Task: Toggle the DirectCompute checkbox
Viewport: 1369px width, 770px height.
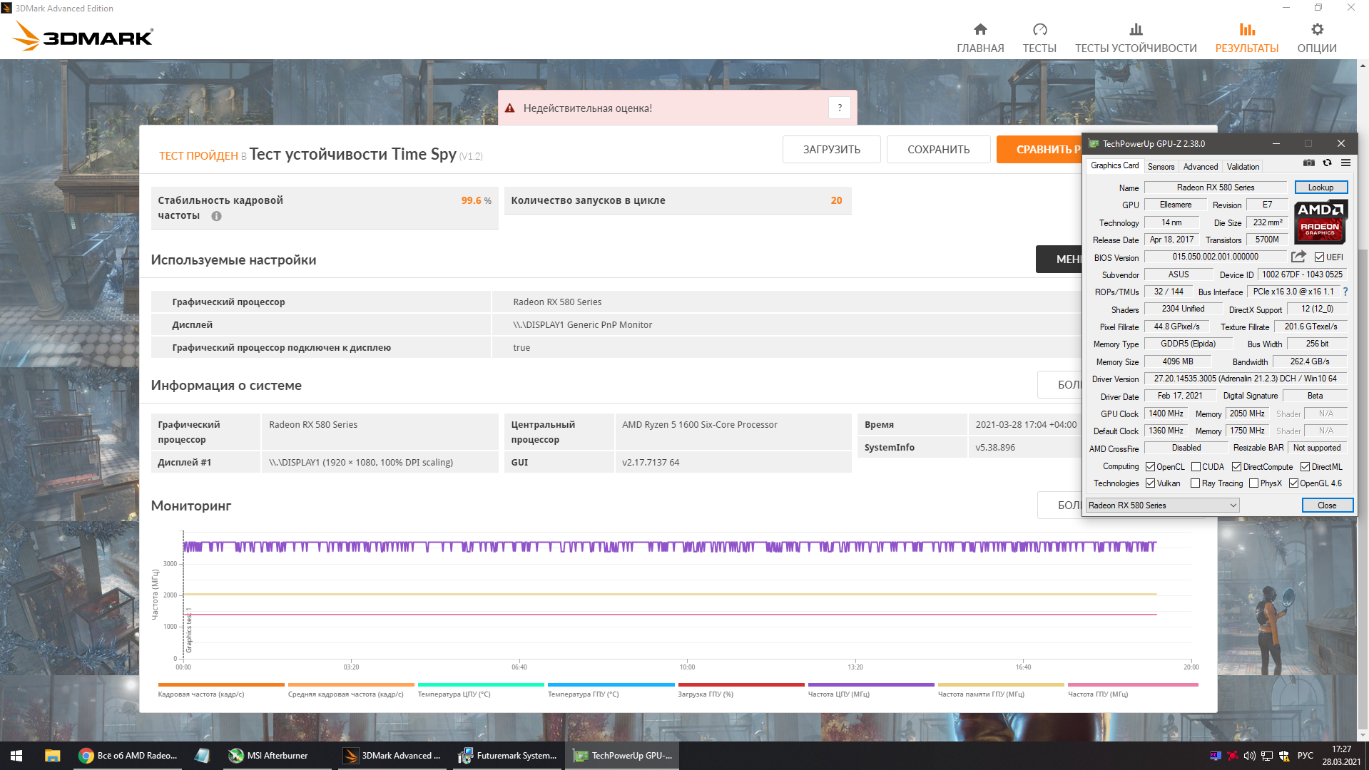Action: click(x=1237, y=467)
